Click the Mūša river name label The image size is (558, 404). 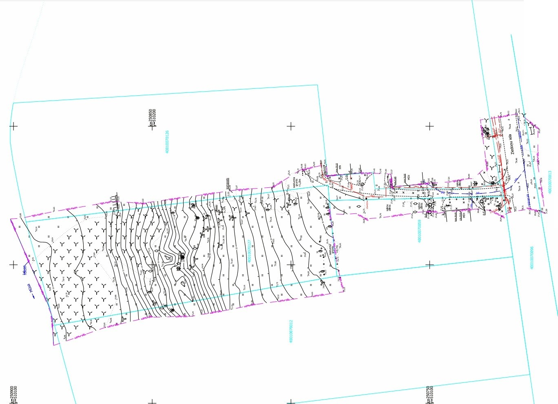[30, 288]
